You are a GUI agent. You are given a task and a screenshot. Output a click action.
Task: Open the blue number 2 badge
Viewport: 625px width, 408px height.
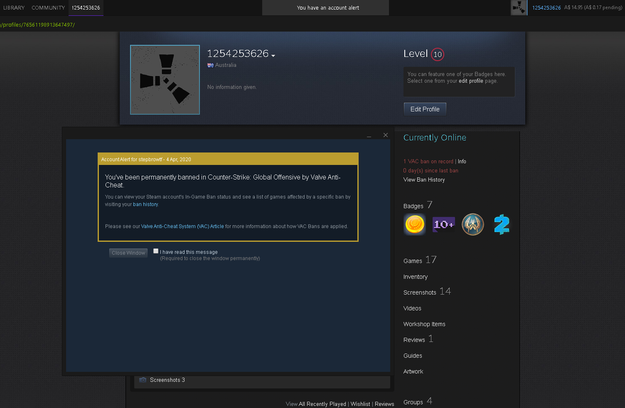502,224
